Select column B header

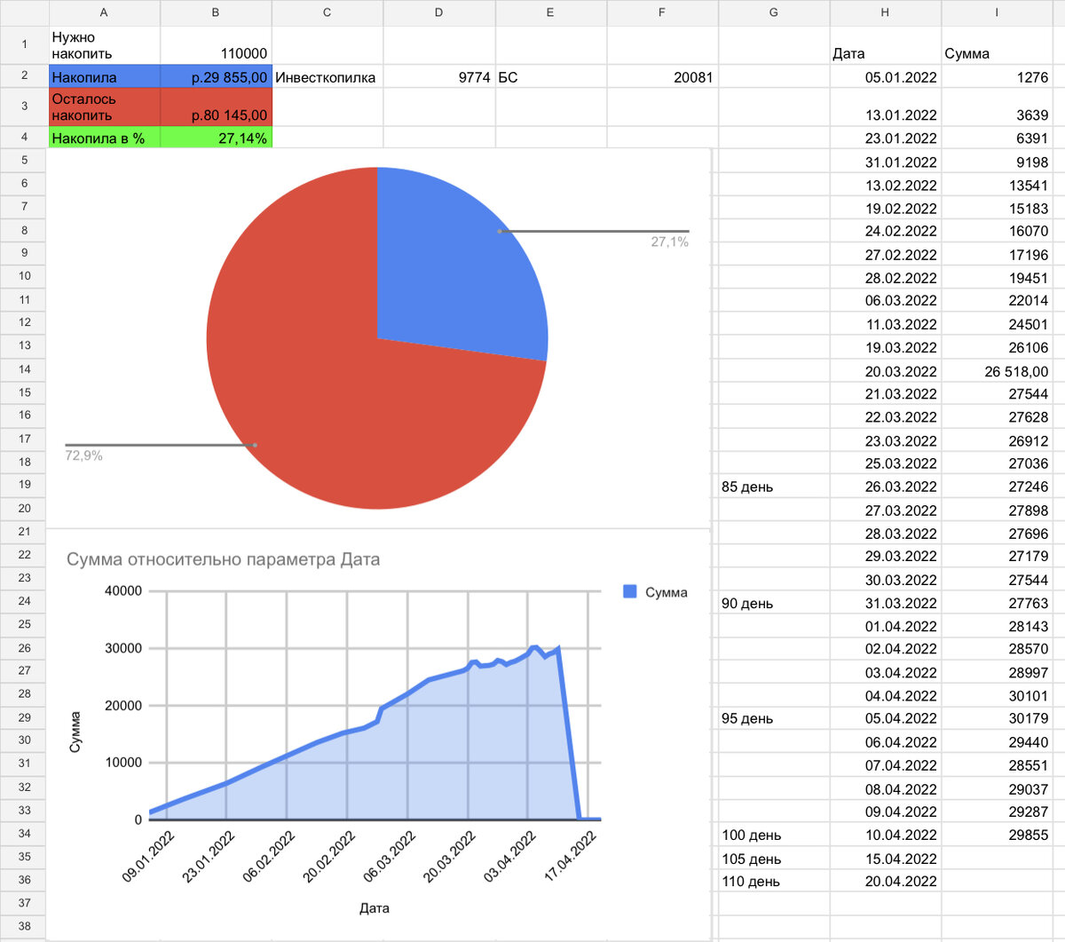click(216, 12)
